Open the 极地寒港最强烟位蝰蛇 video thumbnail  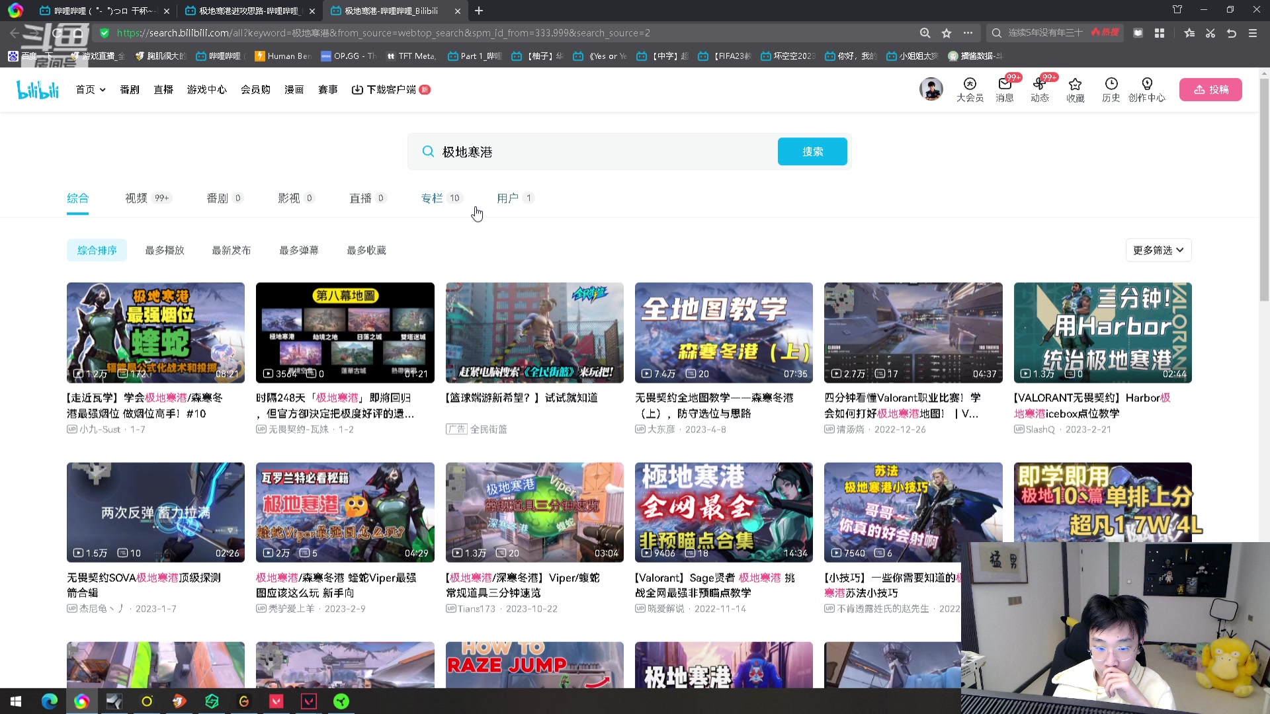[x=155, y=333]
